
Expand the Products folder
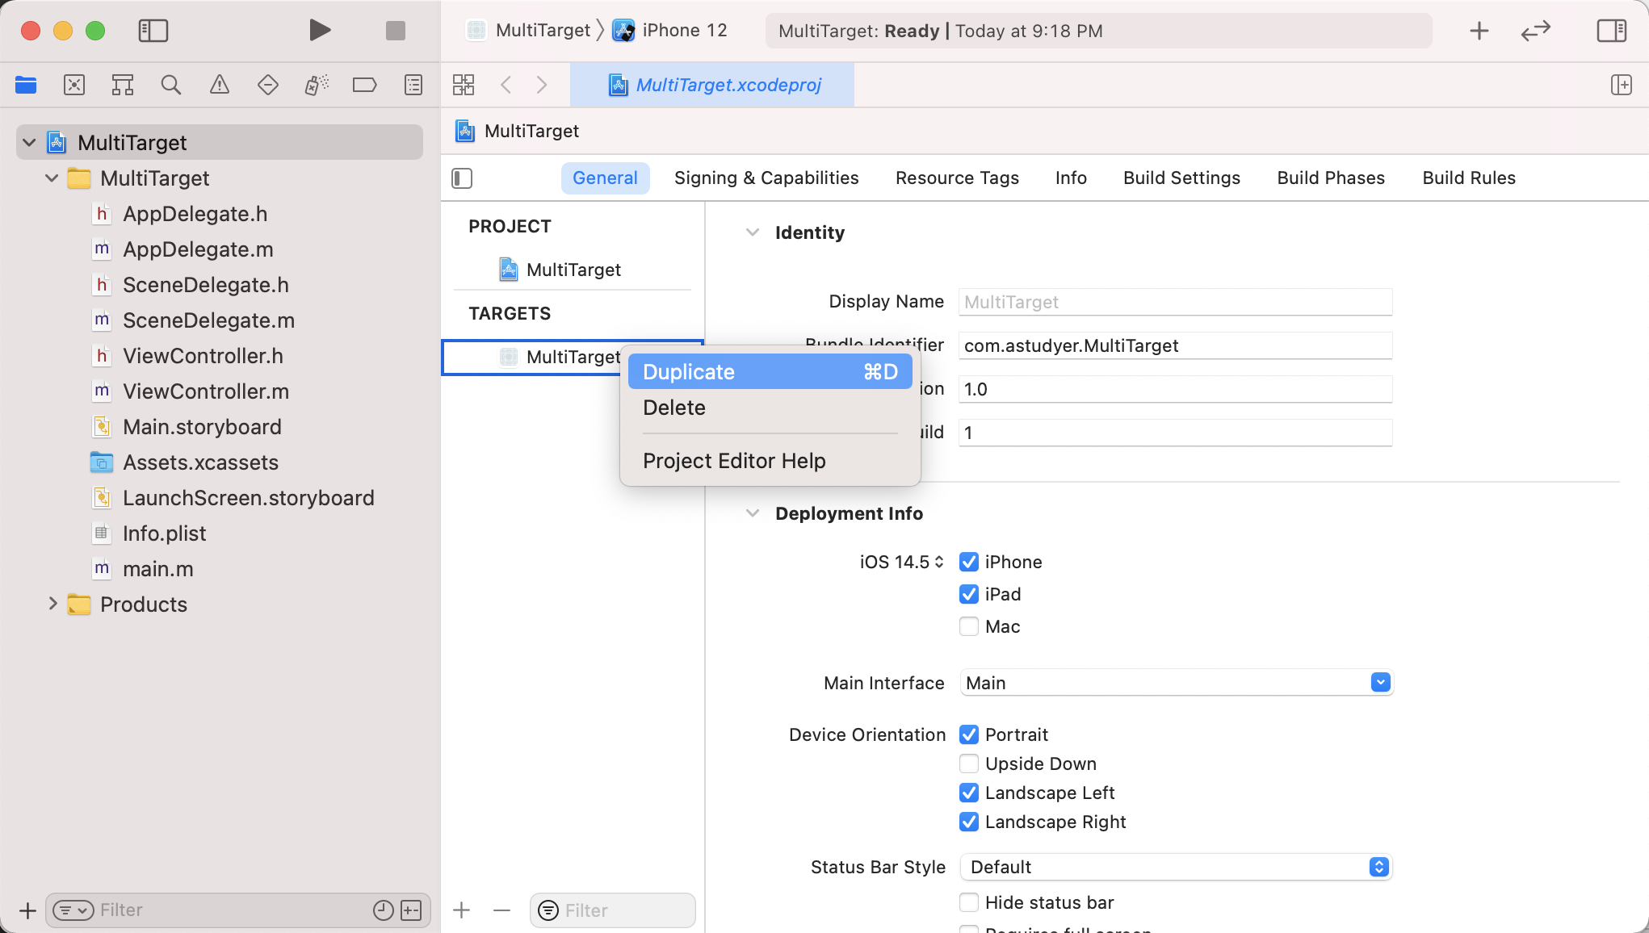[53, 604]
